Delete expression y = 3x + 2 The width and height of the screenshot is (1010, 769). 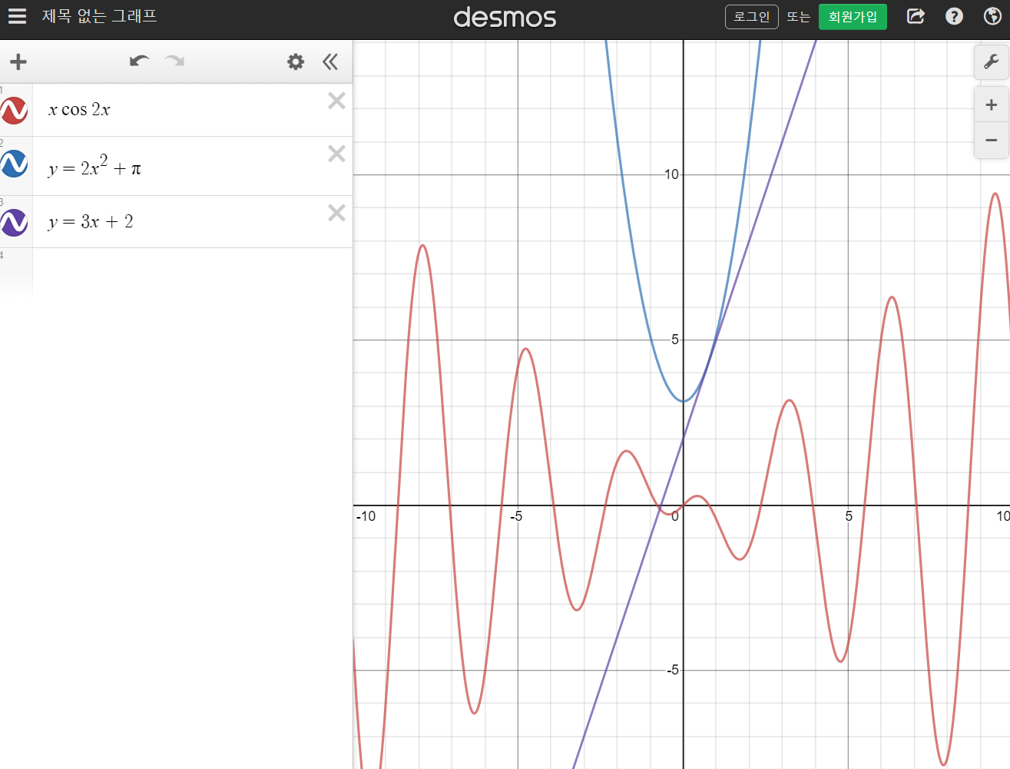pyautogui.click(x=336, y=213)
